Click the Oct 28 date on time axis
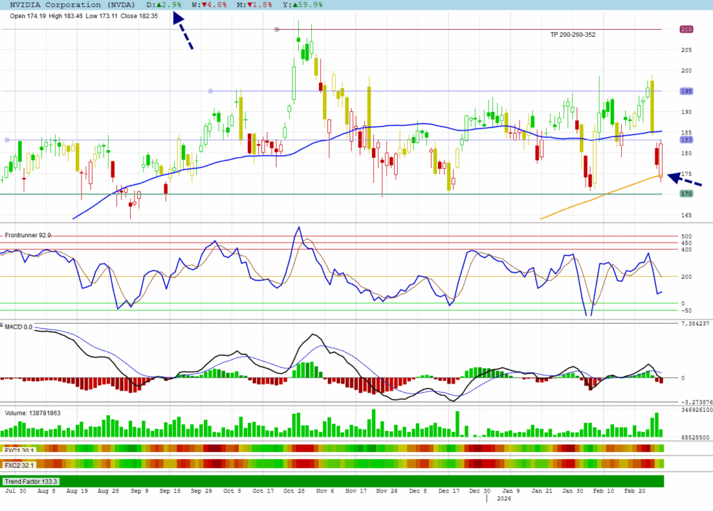The height and width of the screenshot is (511, 713). [x=297, y=491]
